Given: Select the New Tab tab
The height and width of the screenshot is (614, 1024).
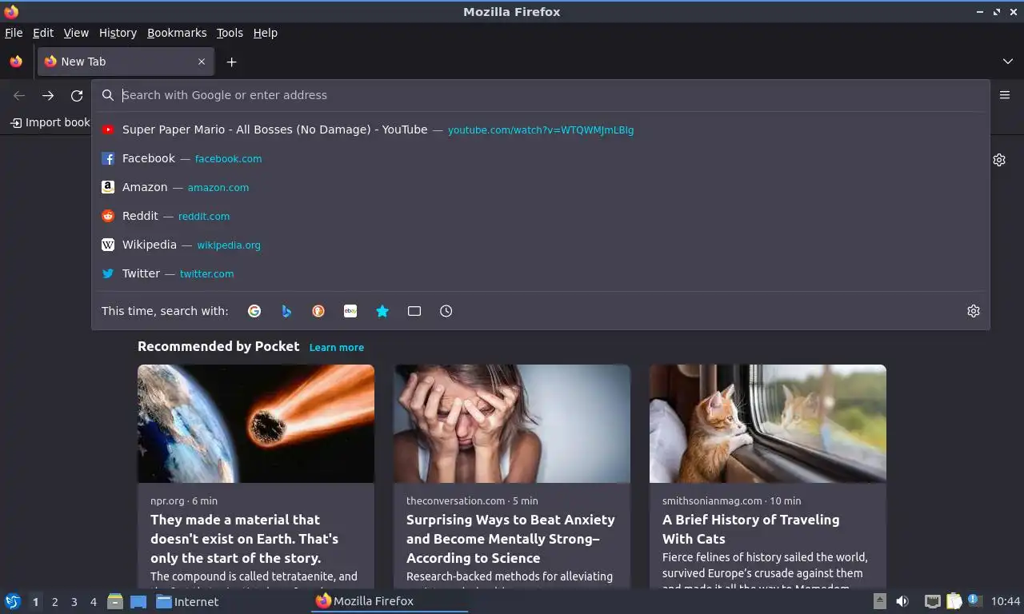Looking at the screenshot, I should (126, 62).
